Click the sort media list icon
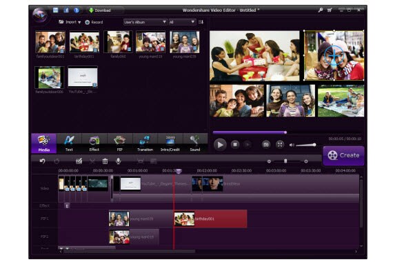This screenshot has height=262, width=393. pos(201,22)
